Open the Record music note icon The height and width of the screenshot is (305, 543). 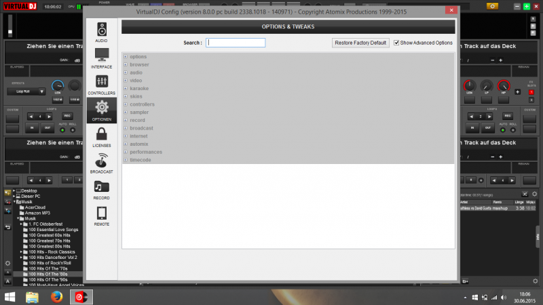pyautogui.click(x=102, y=186)
